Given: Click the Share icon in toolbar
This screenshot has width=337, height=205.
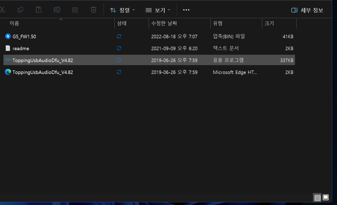Looking at the screenshot, I should coord(75,10).
